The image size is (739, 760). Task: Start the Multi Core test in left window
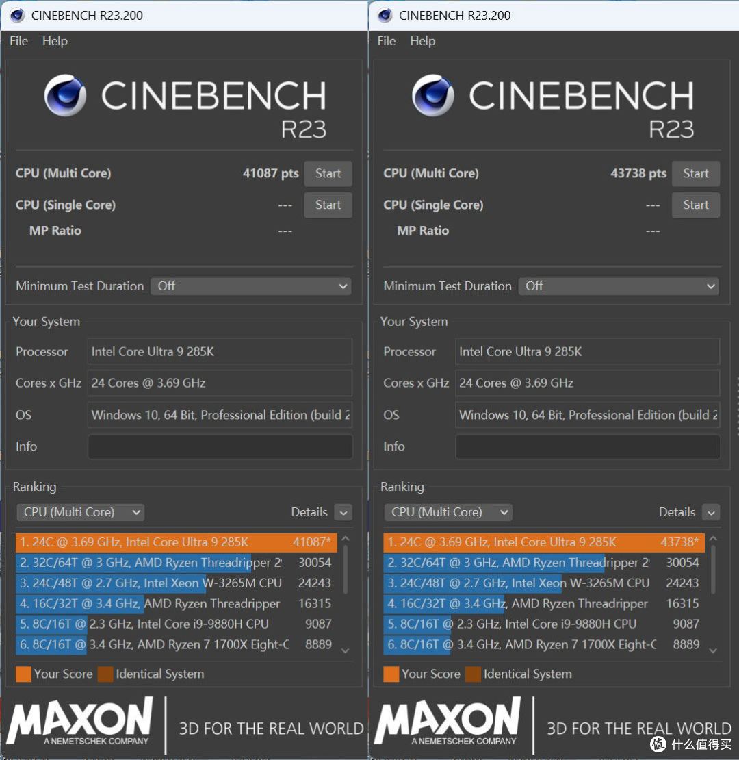point(328,173)
